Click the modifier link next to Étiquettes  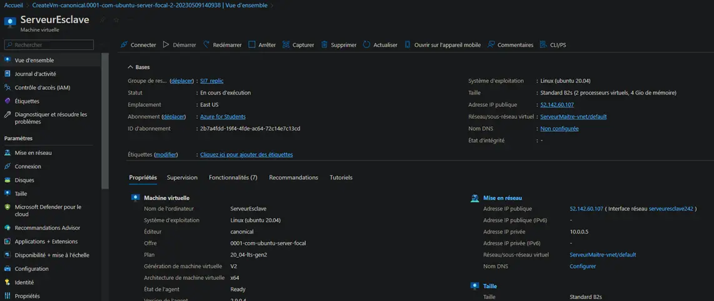pyautogui.click(x=166, y=155)
